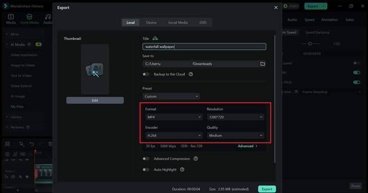Browse for save folder with the folder icon
Screen dimensions: 368x193
click(x=263, y=64)
